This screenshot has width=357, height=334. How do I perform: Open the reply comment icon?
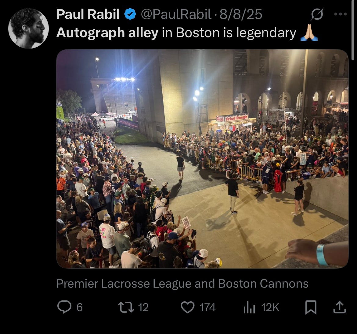(64, 307)
